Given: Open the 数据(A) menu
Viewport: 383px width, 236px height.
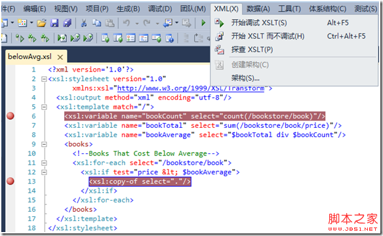Looking at the screenshot, I should click(x=258, y=9).
